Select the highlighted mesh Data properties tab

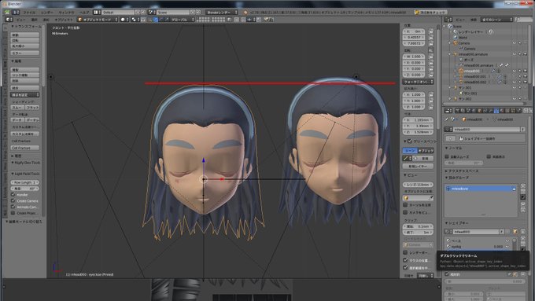click(x=496, y=111)
